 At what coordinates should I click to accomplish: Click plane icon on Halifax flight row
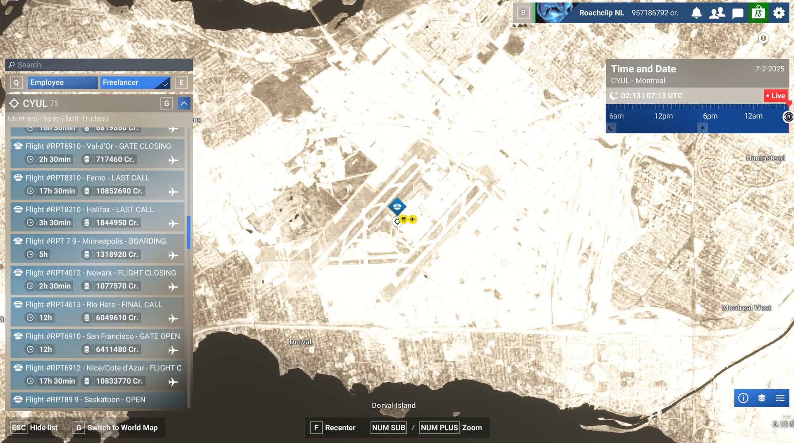click(x=173, y=224)
